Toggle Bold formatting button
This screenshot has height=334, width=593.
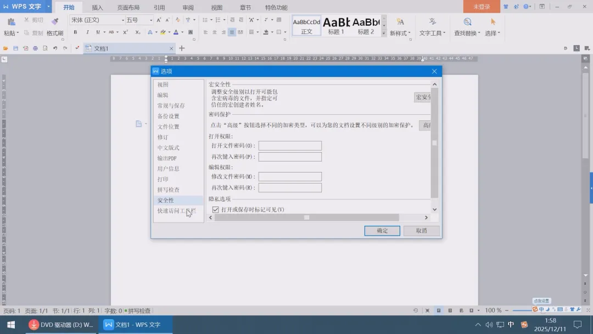click(75, 32)
